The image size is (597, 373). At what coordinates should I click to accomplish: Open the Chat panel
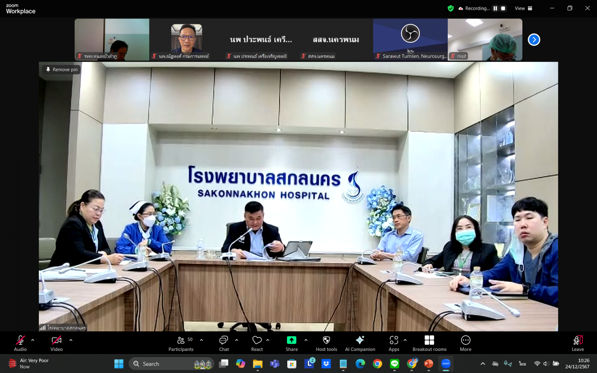click(224, 343)
